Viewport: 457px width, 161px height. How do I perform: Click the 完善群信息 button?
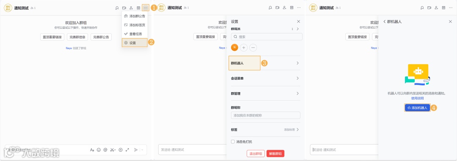(x=77, y=37)
